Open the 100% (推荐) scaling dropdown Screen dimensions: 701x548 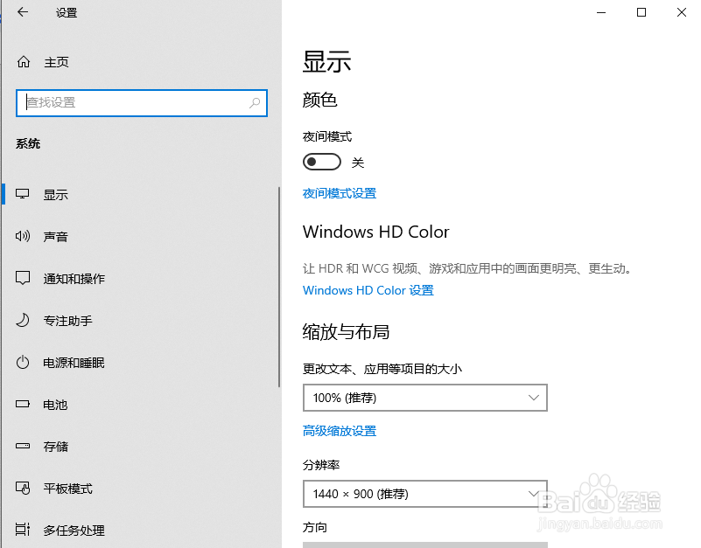click(425, 398)
